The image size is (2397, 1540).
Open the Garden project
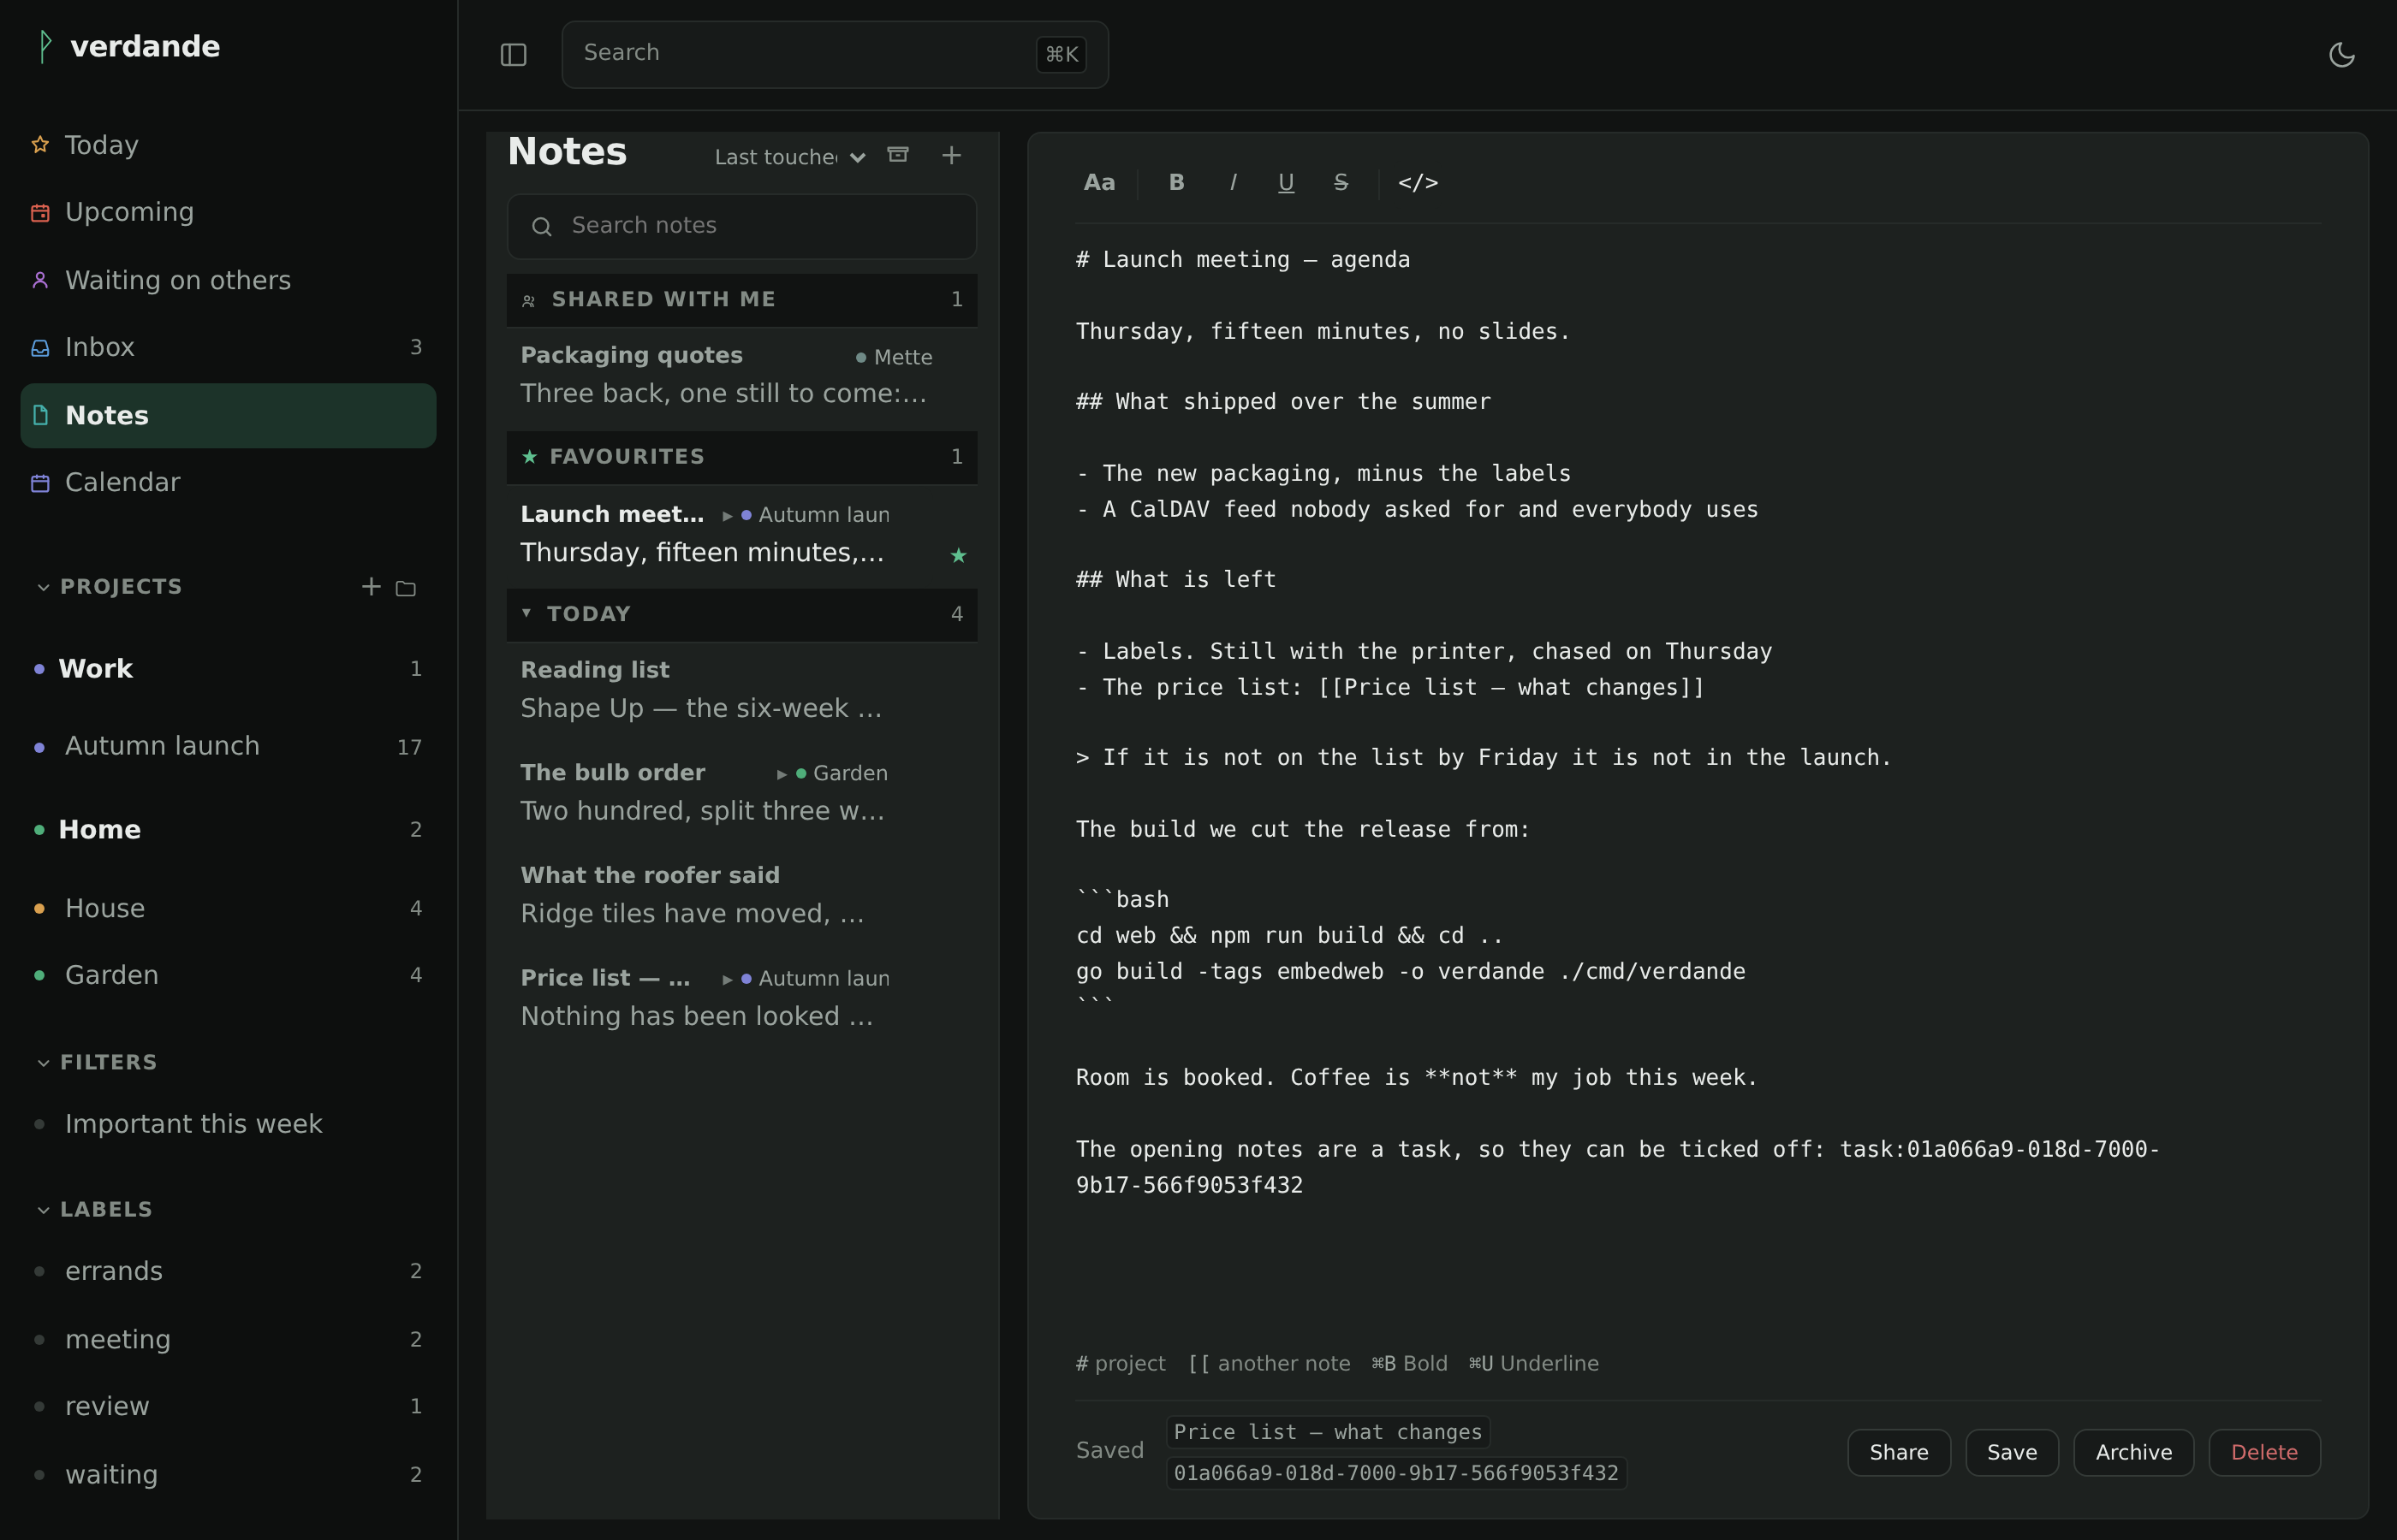coord(228,975)
